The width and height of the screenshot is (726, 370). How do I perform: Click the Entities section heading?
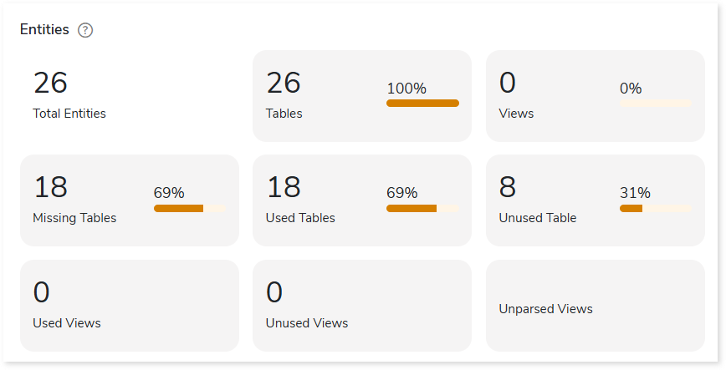point(44,29)
